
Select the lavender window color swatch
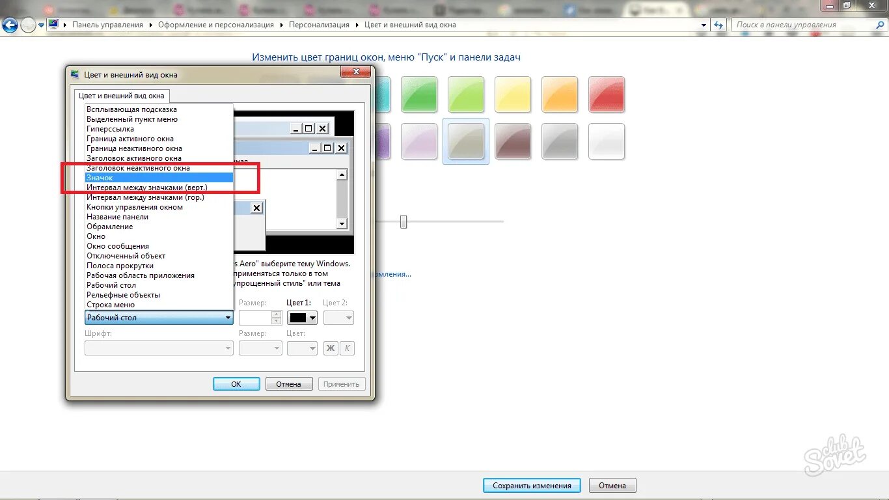coord(419,141)
